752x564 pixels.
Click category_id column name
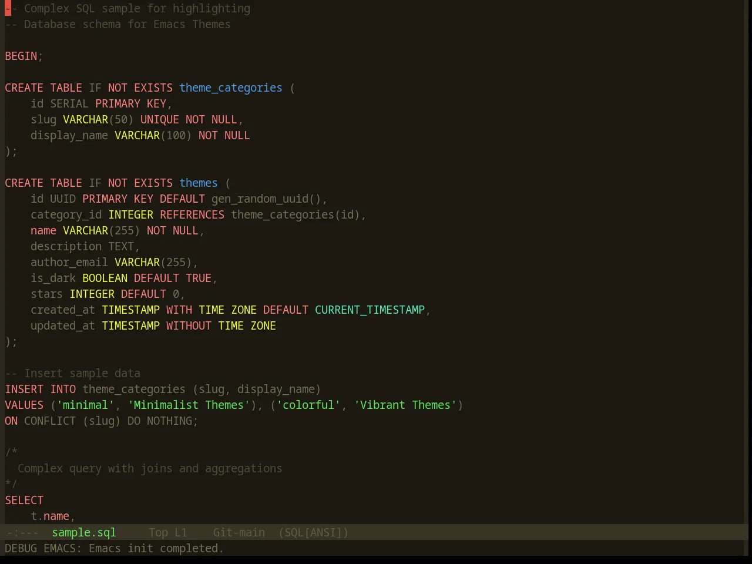click(66, 214)
